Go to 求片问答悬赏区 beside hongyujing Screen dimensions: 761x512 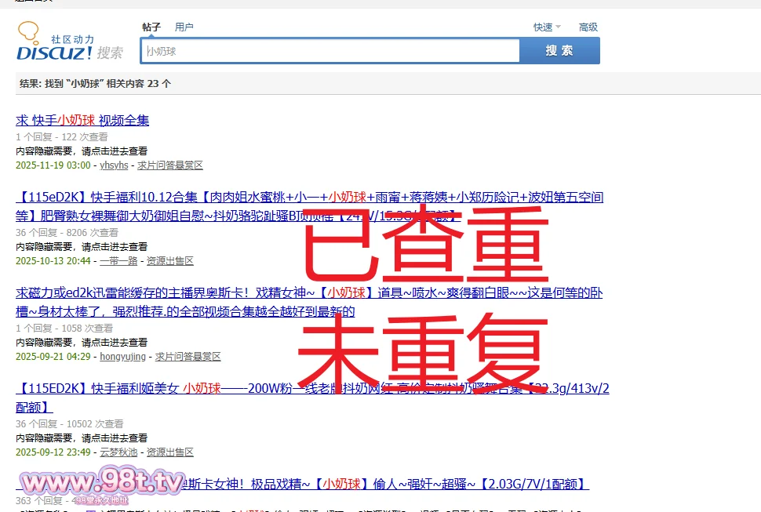pyautogui.click(x=188, y=357)
